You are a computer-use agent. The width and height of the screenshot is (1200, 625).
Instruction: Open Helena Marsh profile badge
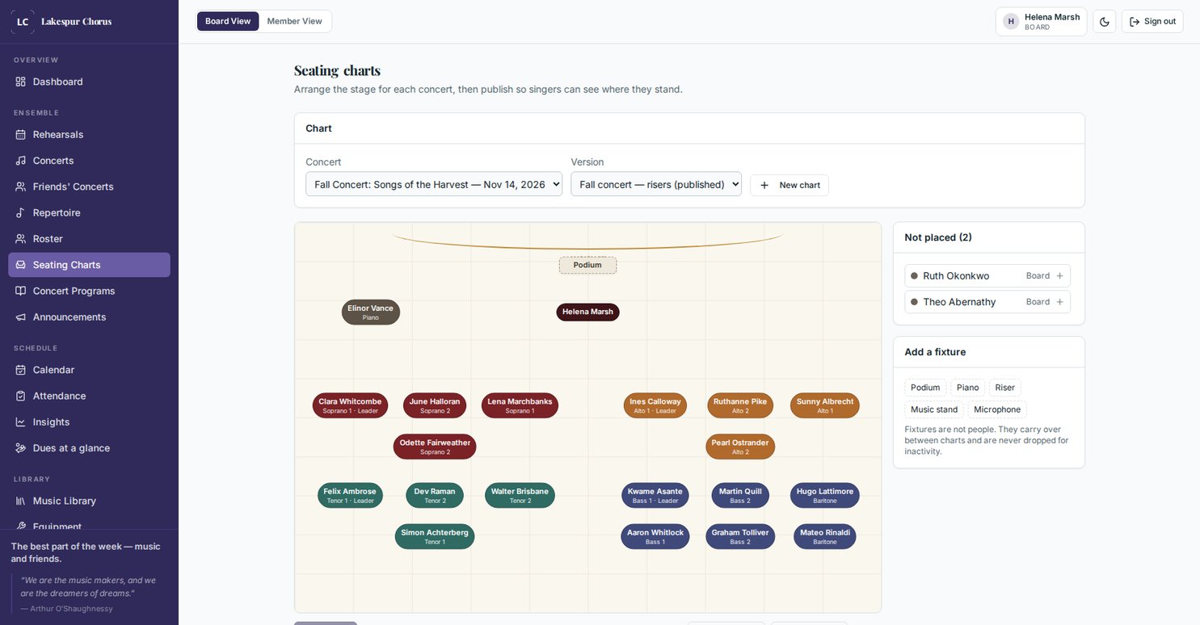coord(1041,22)
